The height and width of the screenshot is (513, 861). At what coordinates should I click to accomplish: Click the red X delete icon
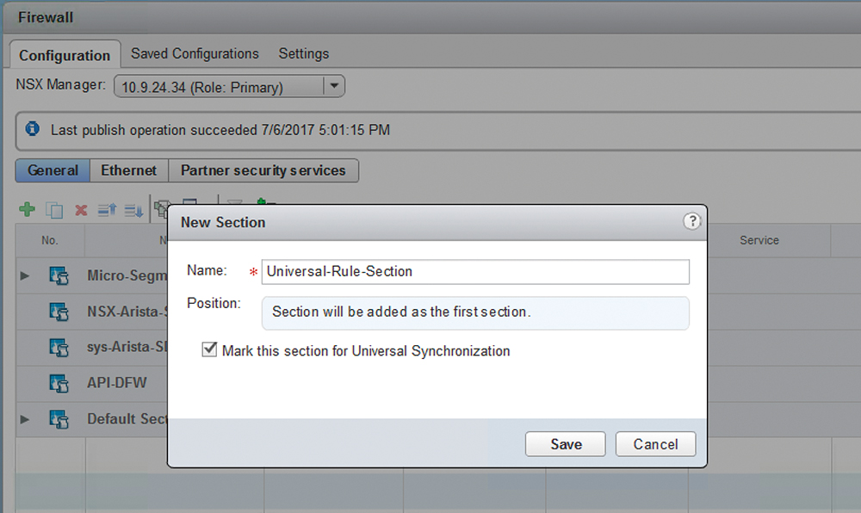(x=81, y=210)
